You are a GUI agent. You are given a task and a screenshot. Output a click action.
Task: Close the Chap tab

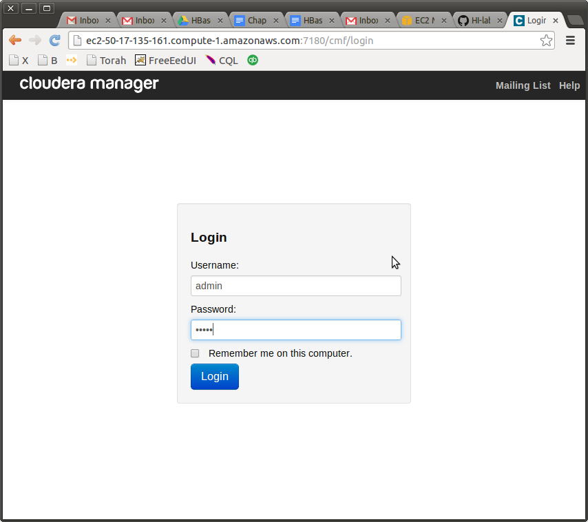[275, 21]
